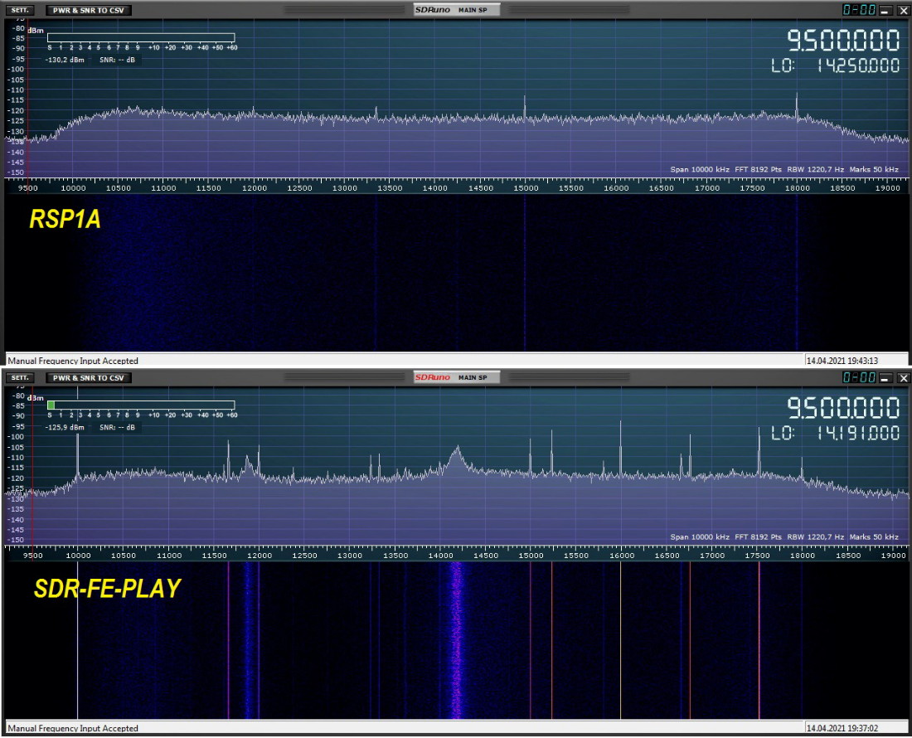
Task: Click the 15000 kHz signal peak in upper spectrum
Action: pyautogui.click(x=525, y=108)
